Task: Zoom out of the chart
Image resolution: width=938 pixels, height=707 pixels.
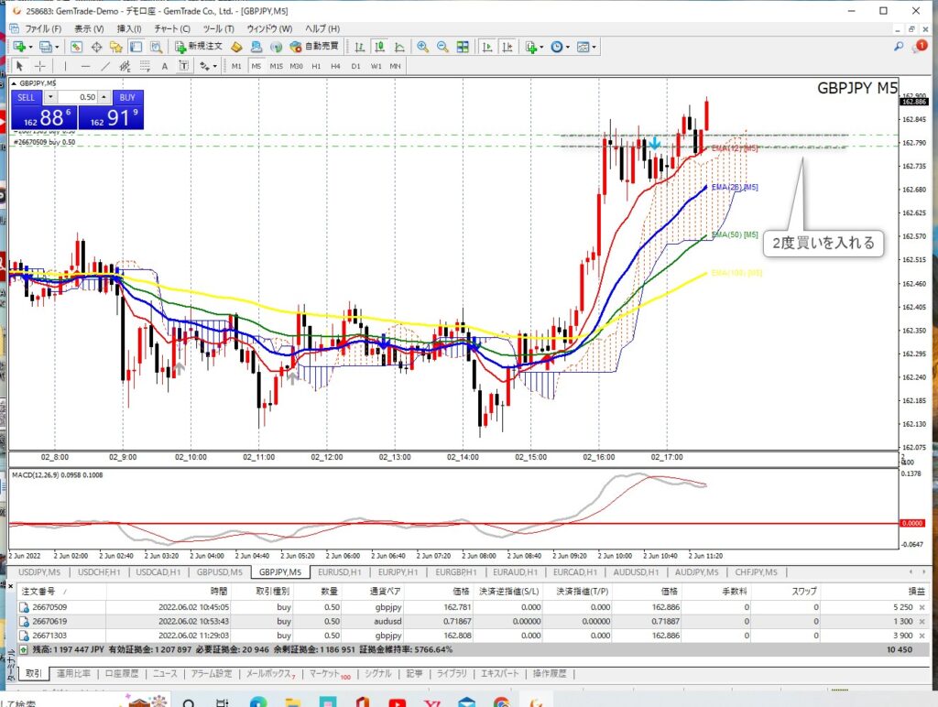Action: 442,47
